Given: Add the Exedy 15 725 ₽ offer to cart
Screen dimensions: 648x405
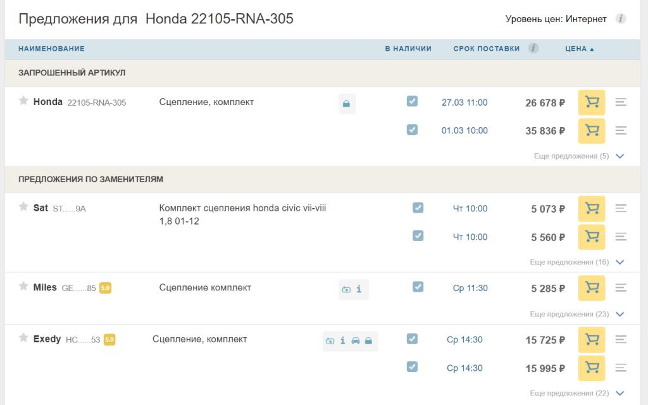Looking at the screenshot, I should [592, 340].
